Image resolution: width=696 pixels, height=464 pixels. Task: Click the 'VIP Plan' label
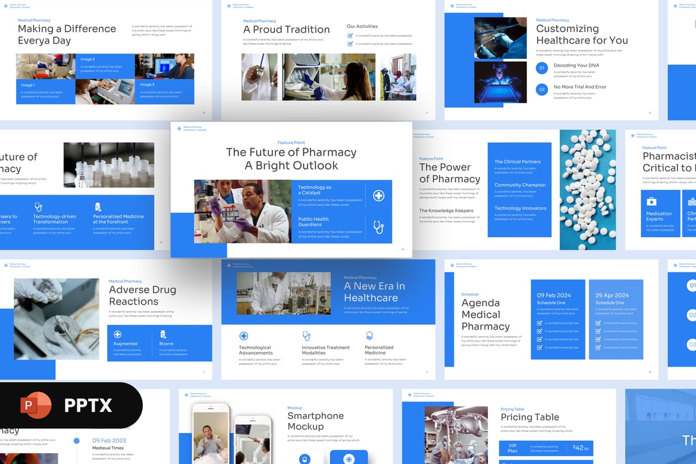[512, 448]
